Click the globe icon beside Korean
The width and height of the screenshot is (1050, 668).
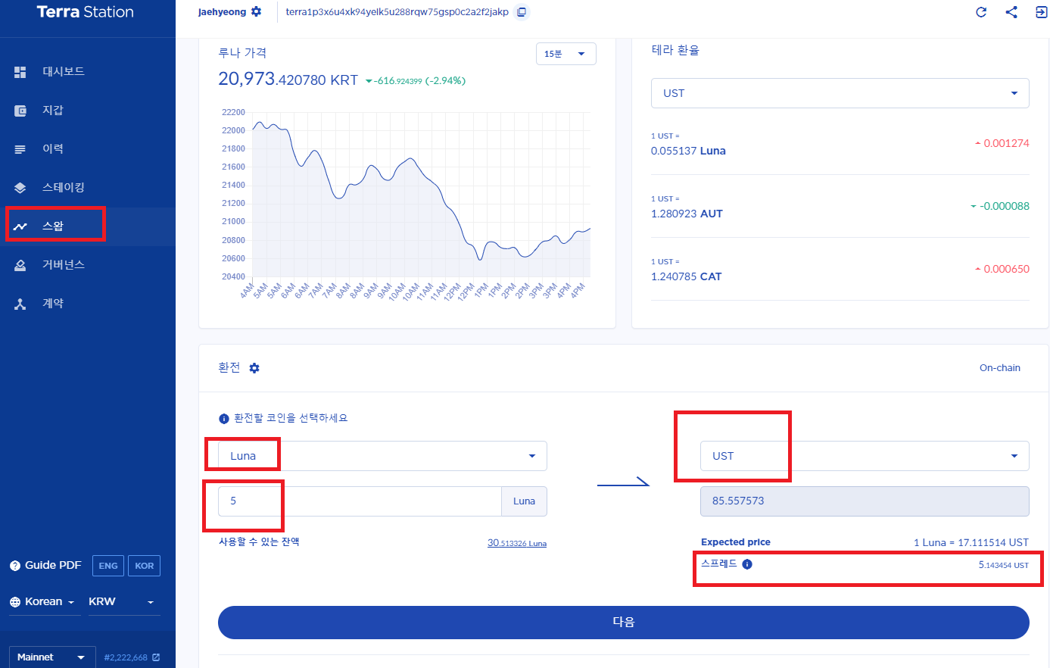[15, 602]
